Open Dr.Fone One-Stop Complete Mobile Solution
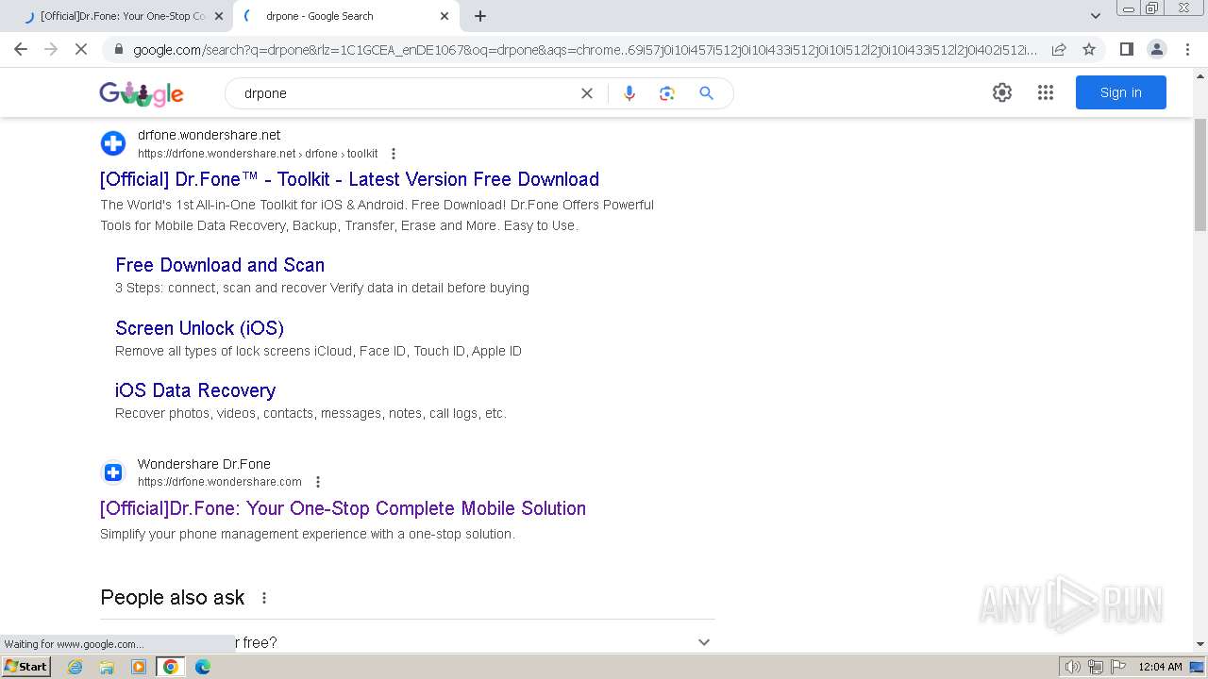Image resolution: width=1208 pixels, height=679 pixels. 343,508
